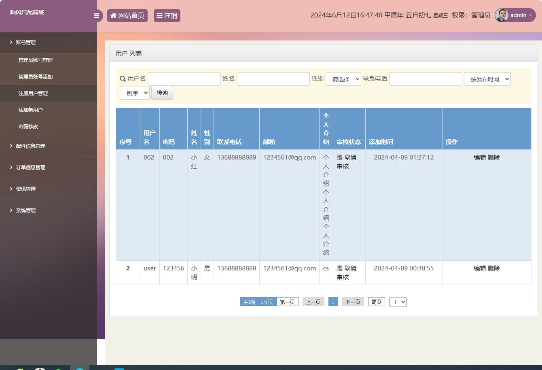Viewport: 542px width, 370px height.
Task: Click the green messaging icon in taskbar
Action: click(x=59, y=368)
